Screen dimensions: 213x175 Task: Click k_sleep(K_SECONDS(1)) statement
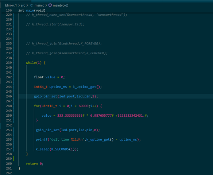pyautogui.click(x=57, y=149)
